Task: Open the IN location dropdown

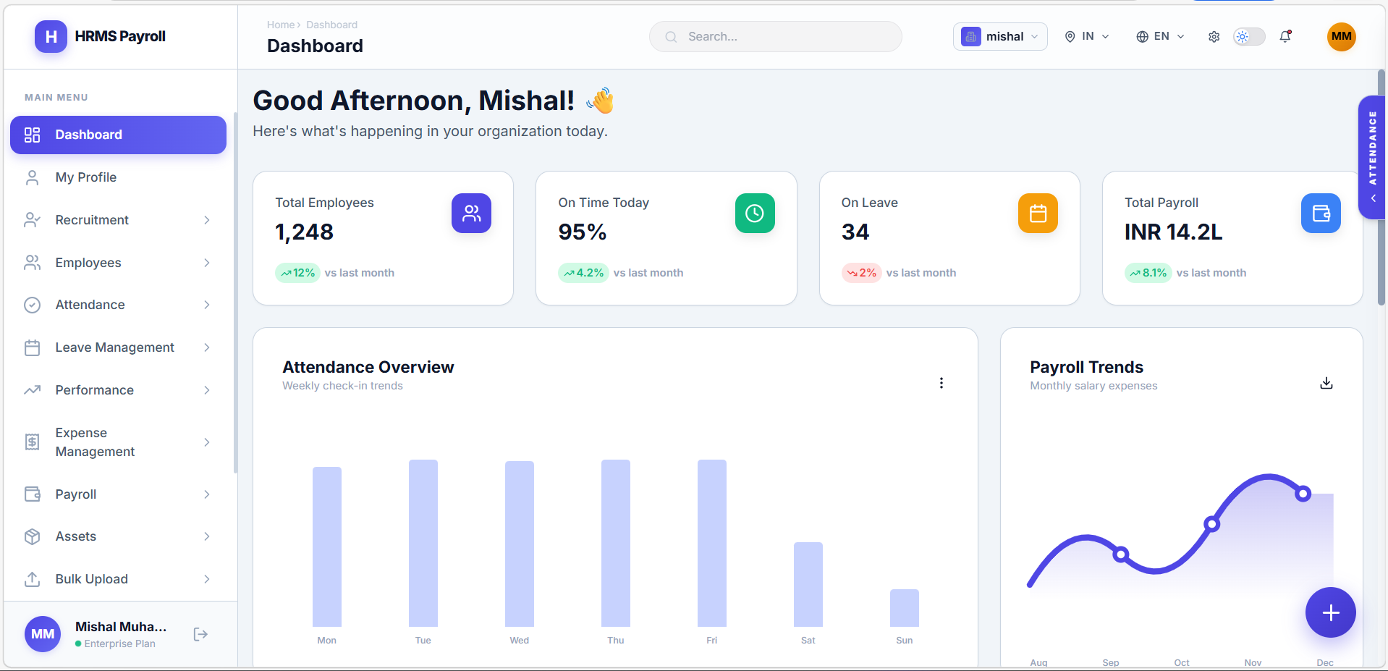Action: 1086,37
